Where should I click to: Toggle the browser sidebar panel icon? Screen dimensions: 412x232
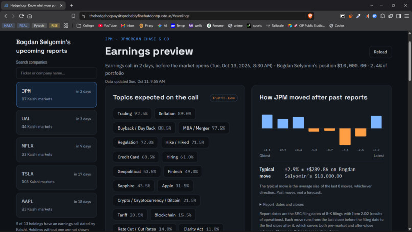click(399, 16)
